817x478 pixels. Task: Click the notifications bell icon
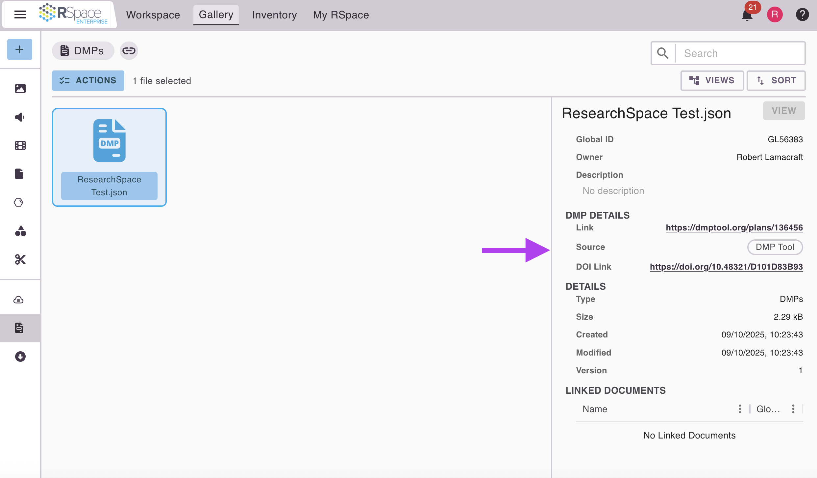[747, 15]
